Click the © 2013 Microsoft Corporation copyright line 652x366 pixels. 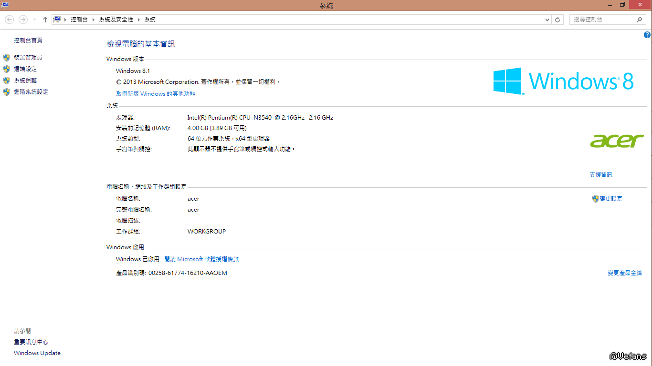coord(198,82)
